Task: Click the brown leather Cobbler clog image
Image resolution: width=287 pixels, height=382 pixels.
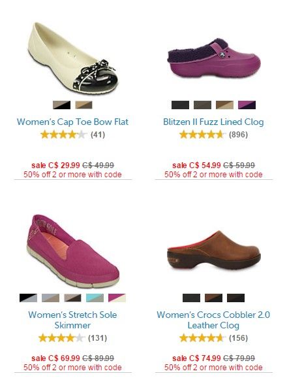Action: (214, 252)
